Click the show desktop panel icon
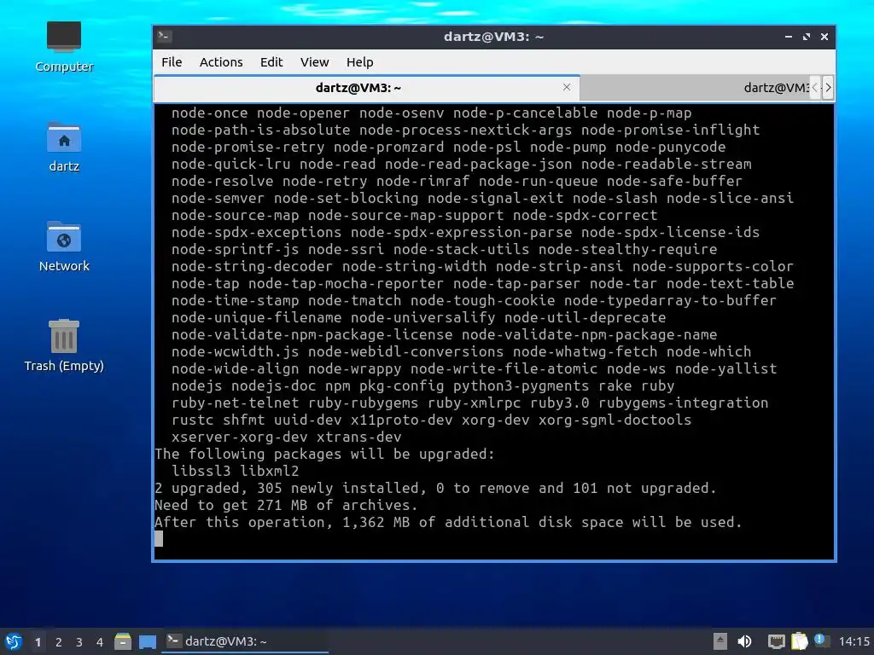Viewport: 874px width, 655px height. pos(147,641)
